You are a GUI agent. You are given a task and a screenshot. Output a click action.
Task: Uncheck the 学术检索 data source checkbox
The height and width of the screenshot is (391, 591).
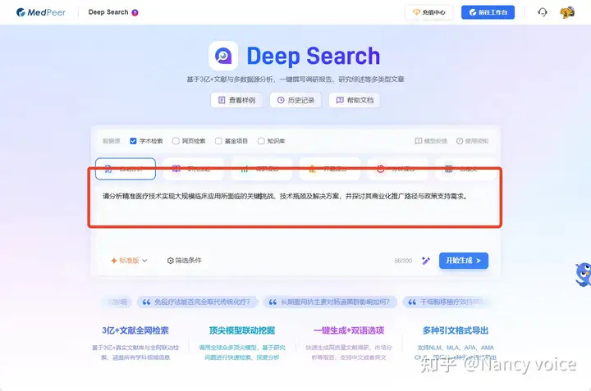133,141
